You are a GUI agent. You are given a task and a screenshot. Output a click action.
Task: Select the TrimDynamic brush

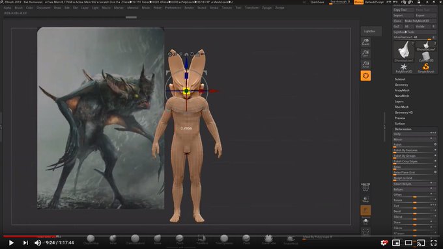224,239
